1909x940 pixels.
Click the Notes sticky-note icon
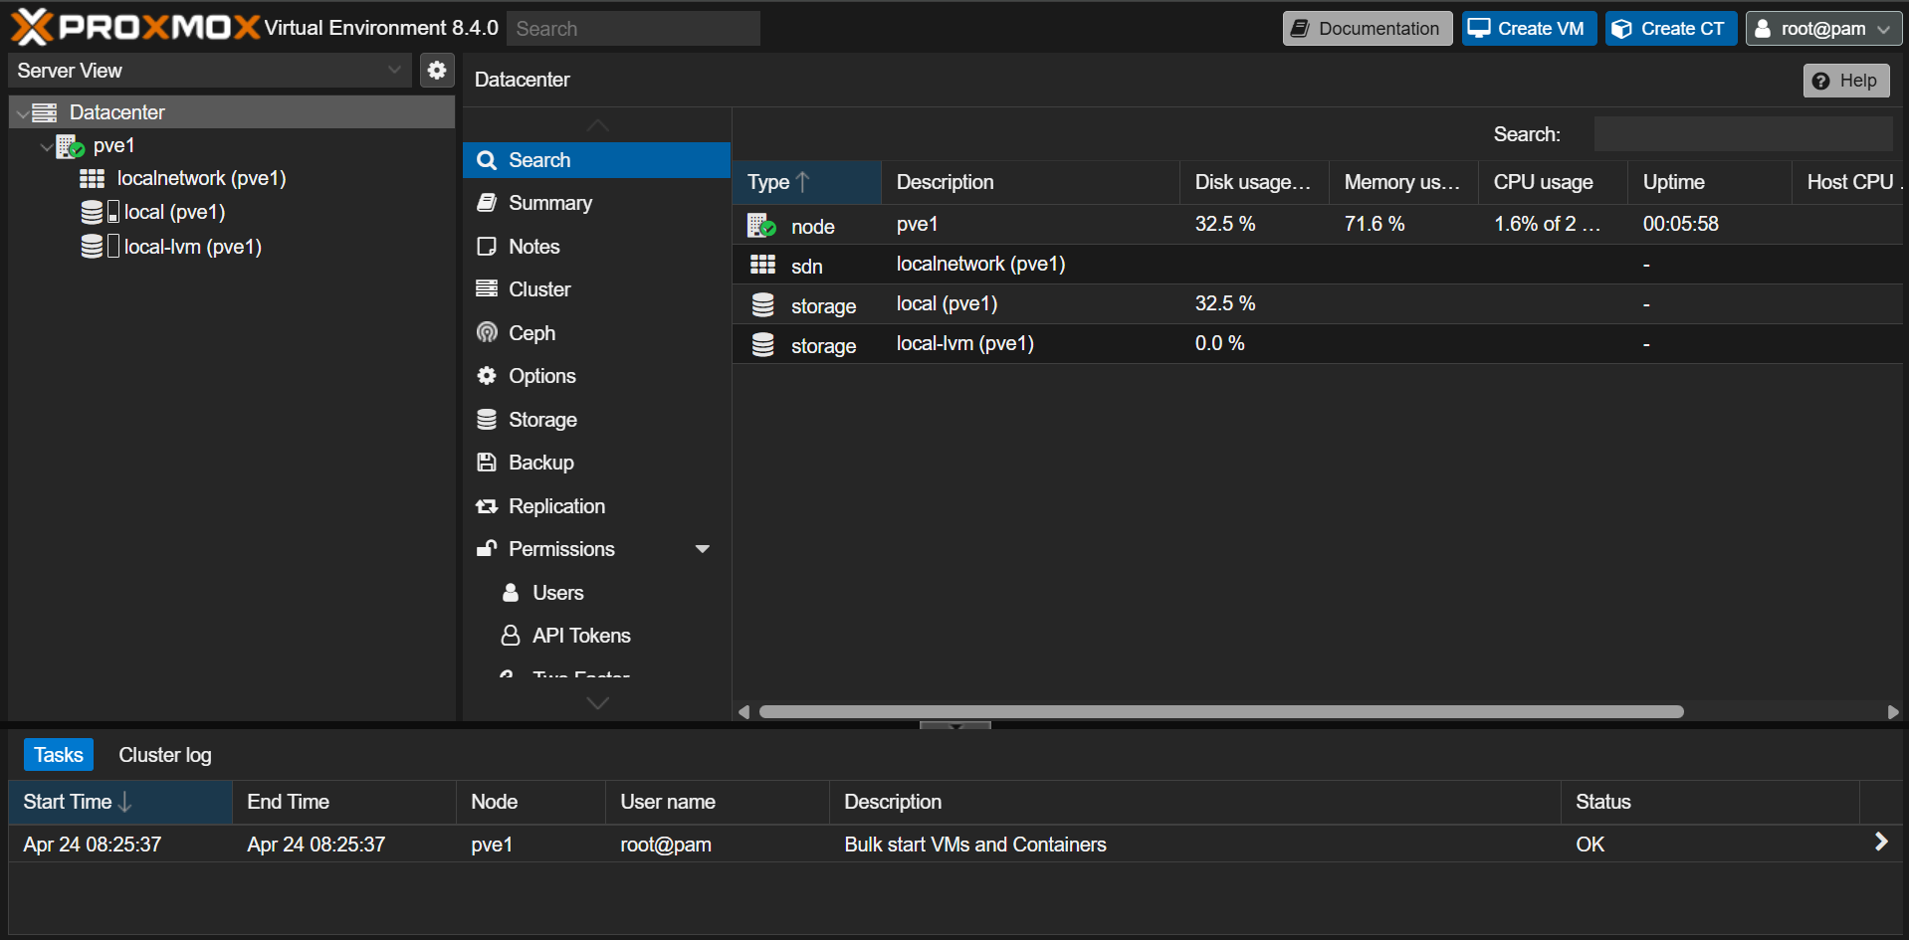(x=487, y=247)
